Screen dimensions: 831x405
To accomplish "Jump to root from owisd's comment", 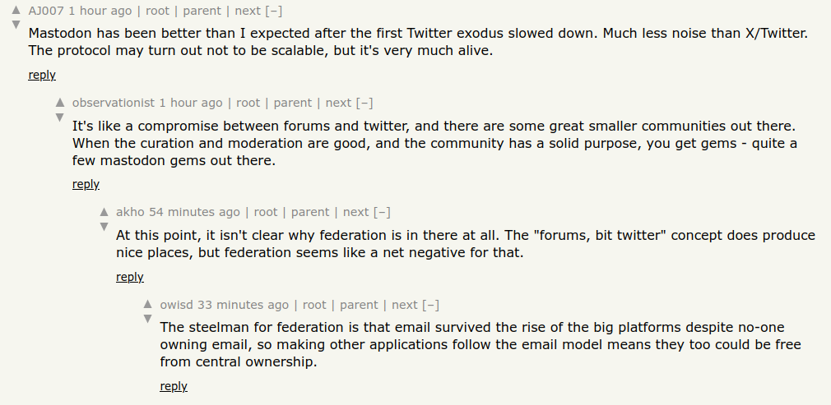I will click(x=314, y=305).
